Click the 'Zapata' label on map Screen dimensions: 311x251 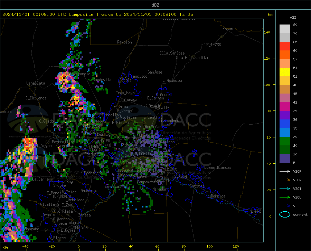[x=85, y=215]
